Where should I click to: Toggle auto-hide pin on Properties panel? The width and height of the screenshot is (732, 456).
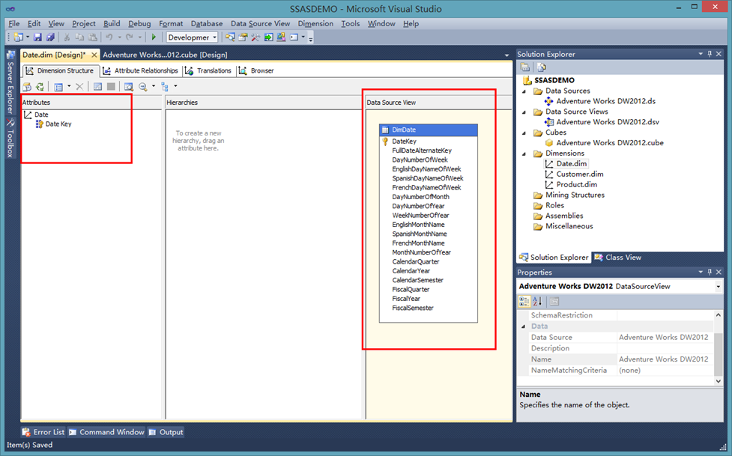(710, 273)
